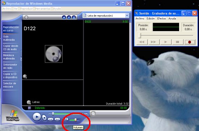
Task: Skip to the previous track
Action: tap(51, 119)
